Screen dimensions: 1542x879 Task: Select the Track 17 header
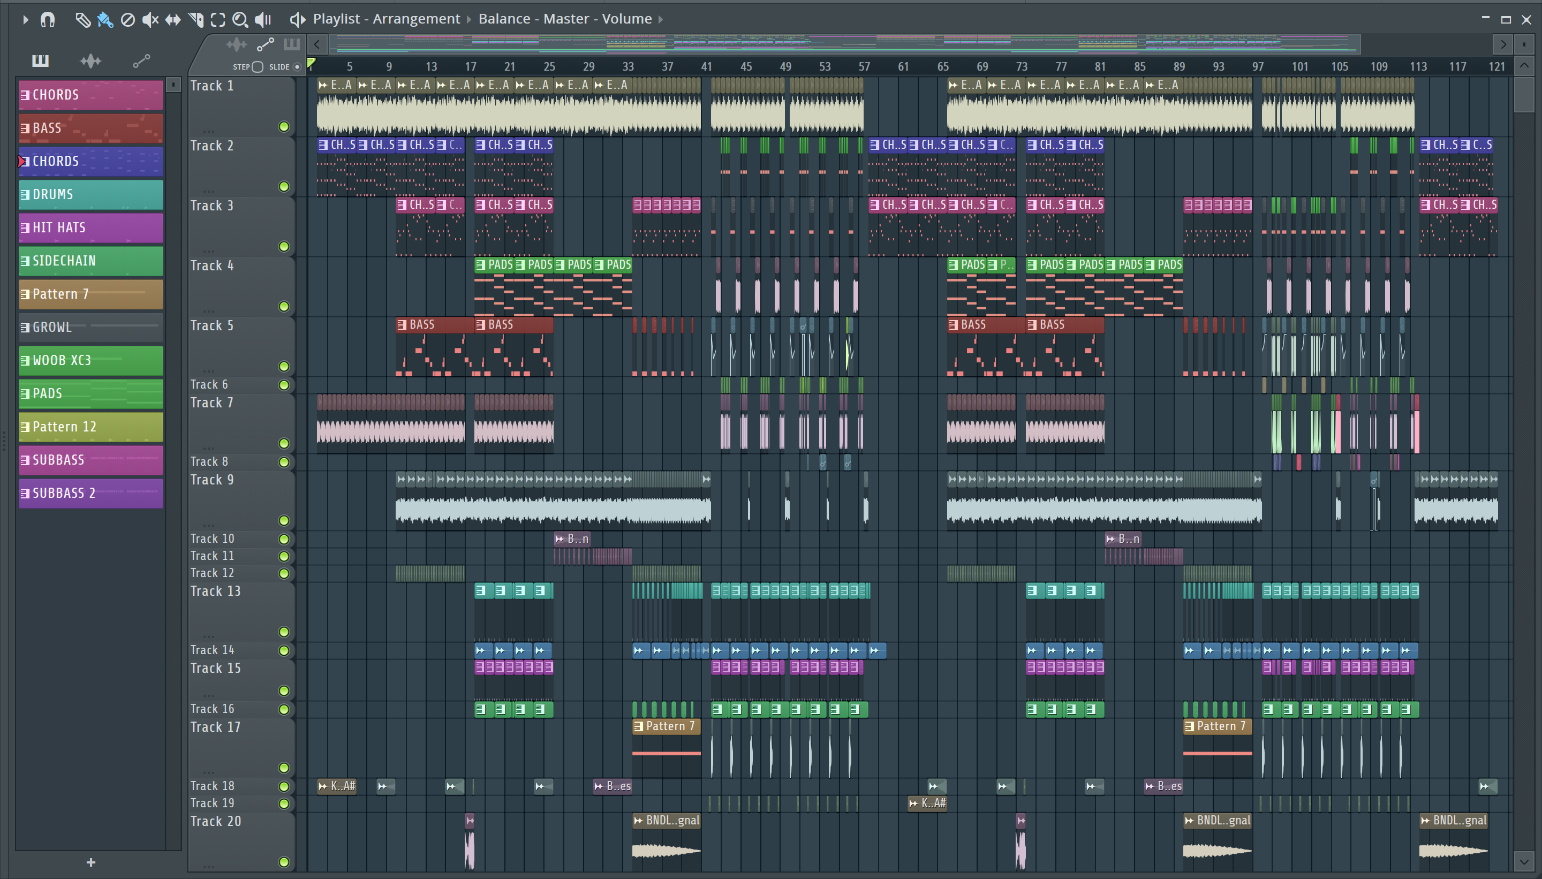pos(241,747)
